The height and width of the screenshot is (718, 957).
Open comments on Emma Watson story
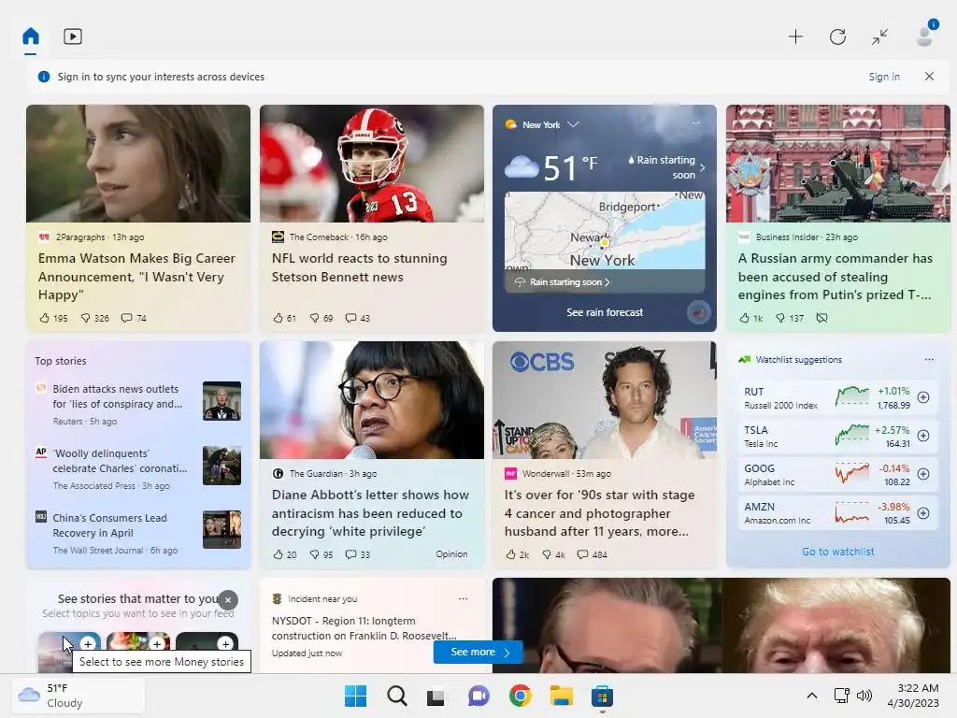(134, 318)
